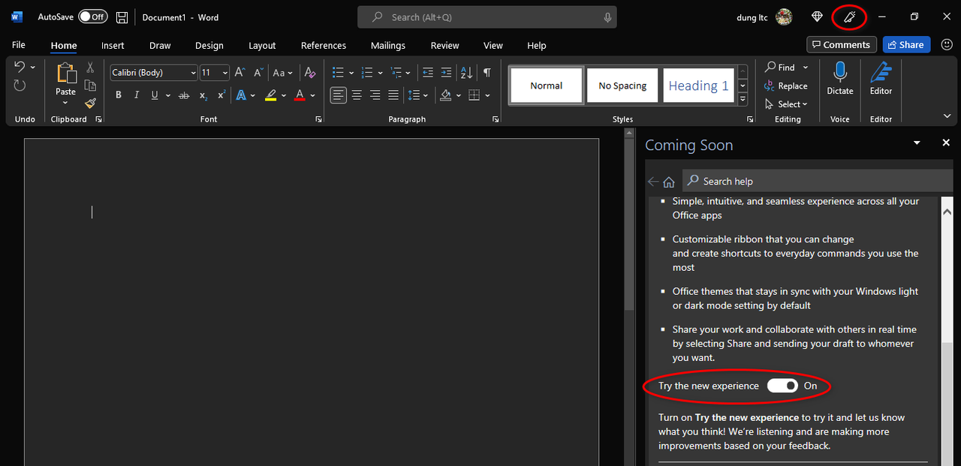
Task: Open the References tab
Action: tap(324, 46)
